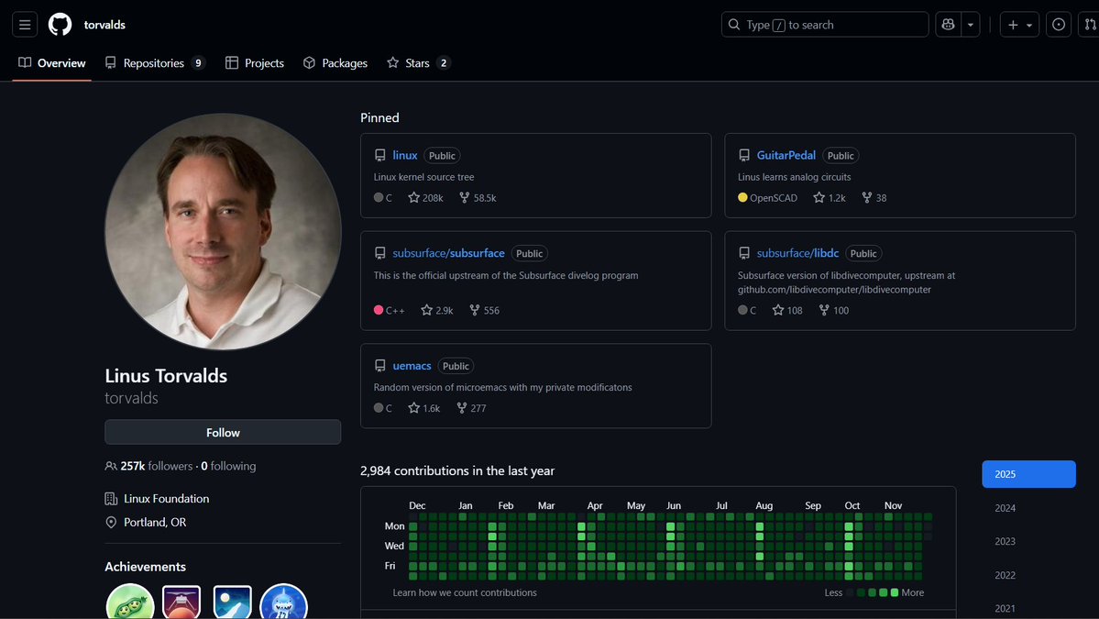This screenshot has height=619, width=1099.
Task: Expand the Copilot dropdown arrow
Action: tap(971, 25)
